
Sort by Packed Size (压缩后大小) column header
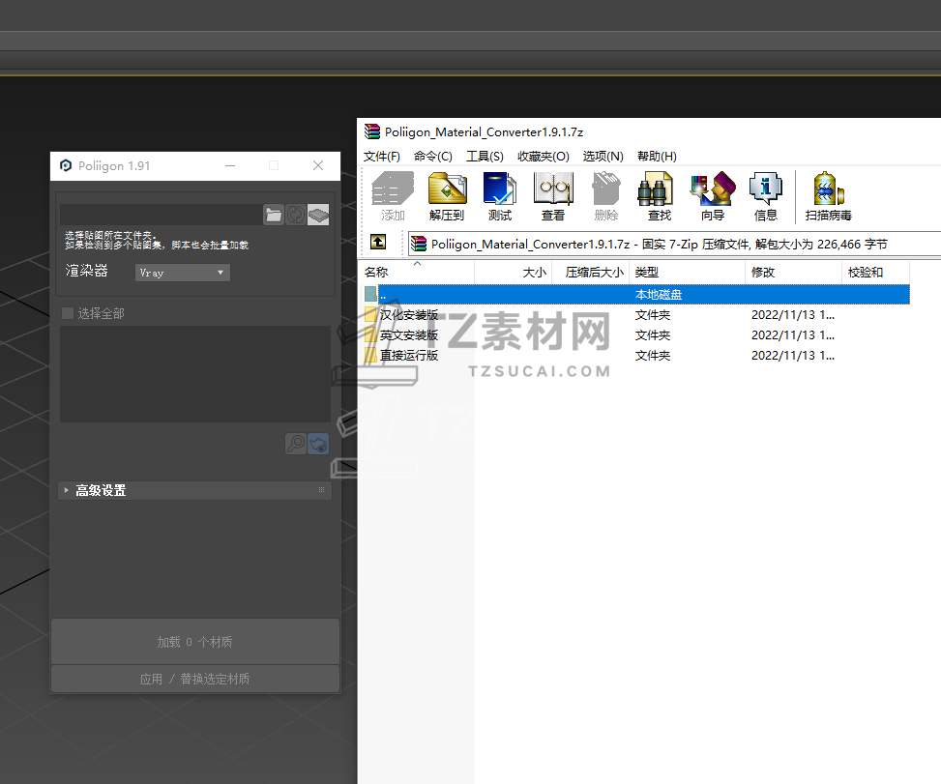[591, 273]
